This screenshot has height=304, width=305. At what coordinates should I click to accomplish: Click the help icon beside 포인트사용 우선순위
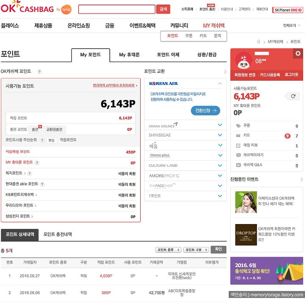click(42, 140)
